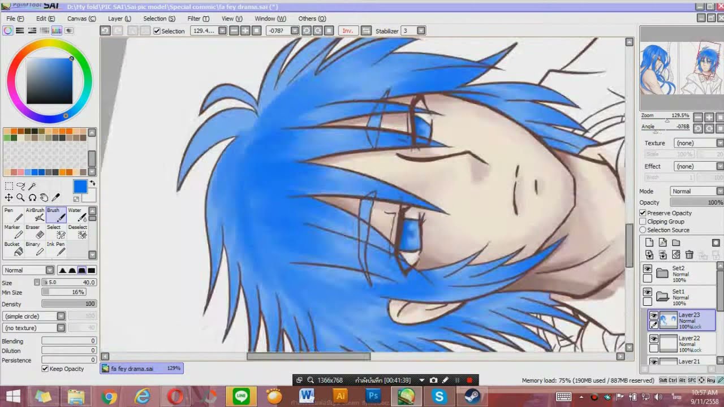Select the Bucket fill tool

(13, 249)
